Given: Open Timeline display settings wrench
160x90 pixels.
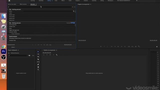Looking at the screenshot, I should [57, 55].
